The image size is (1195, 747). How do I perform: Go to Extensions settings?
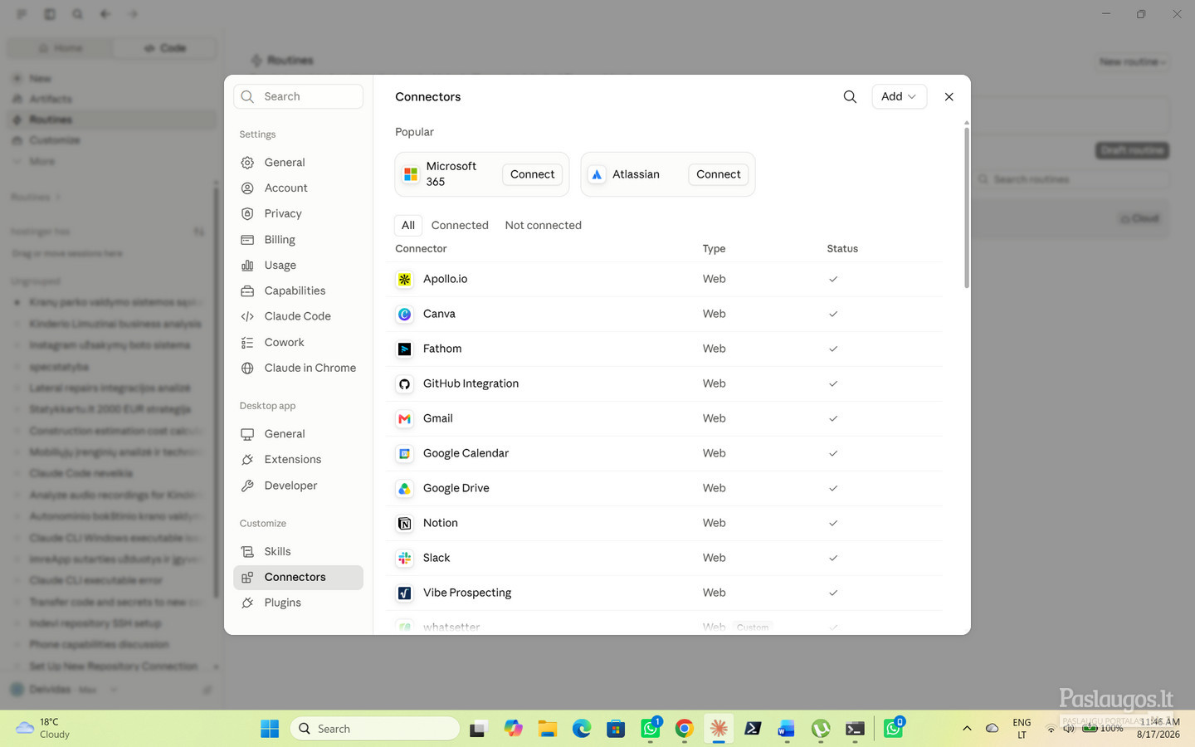click(298, 460)
